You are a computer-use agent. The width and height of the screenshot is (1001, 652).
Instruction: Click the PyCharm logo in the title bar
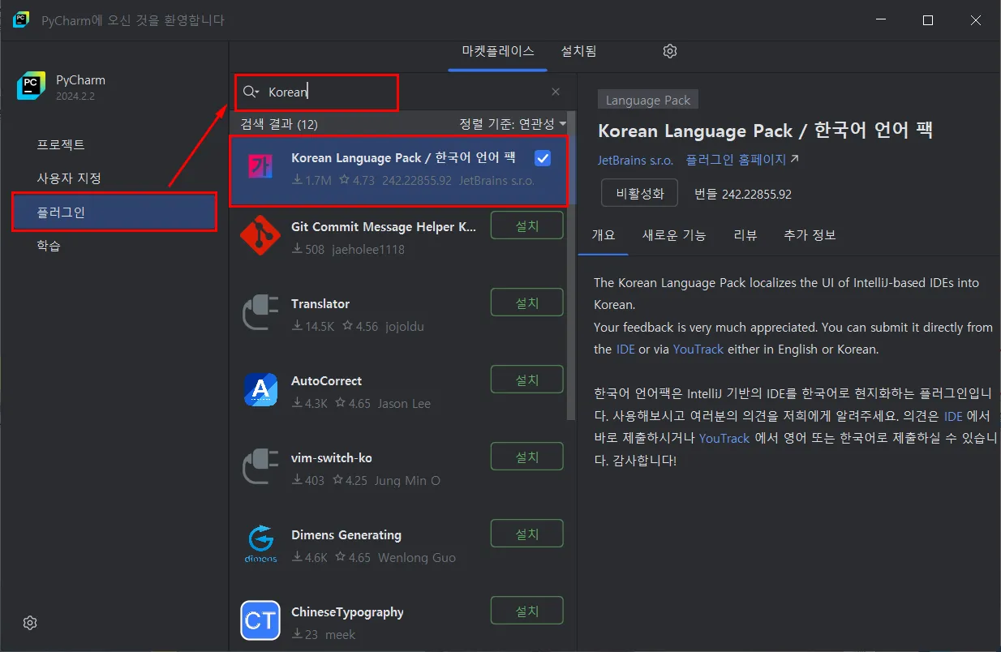pos(21,19)
